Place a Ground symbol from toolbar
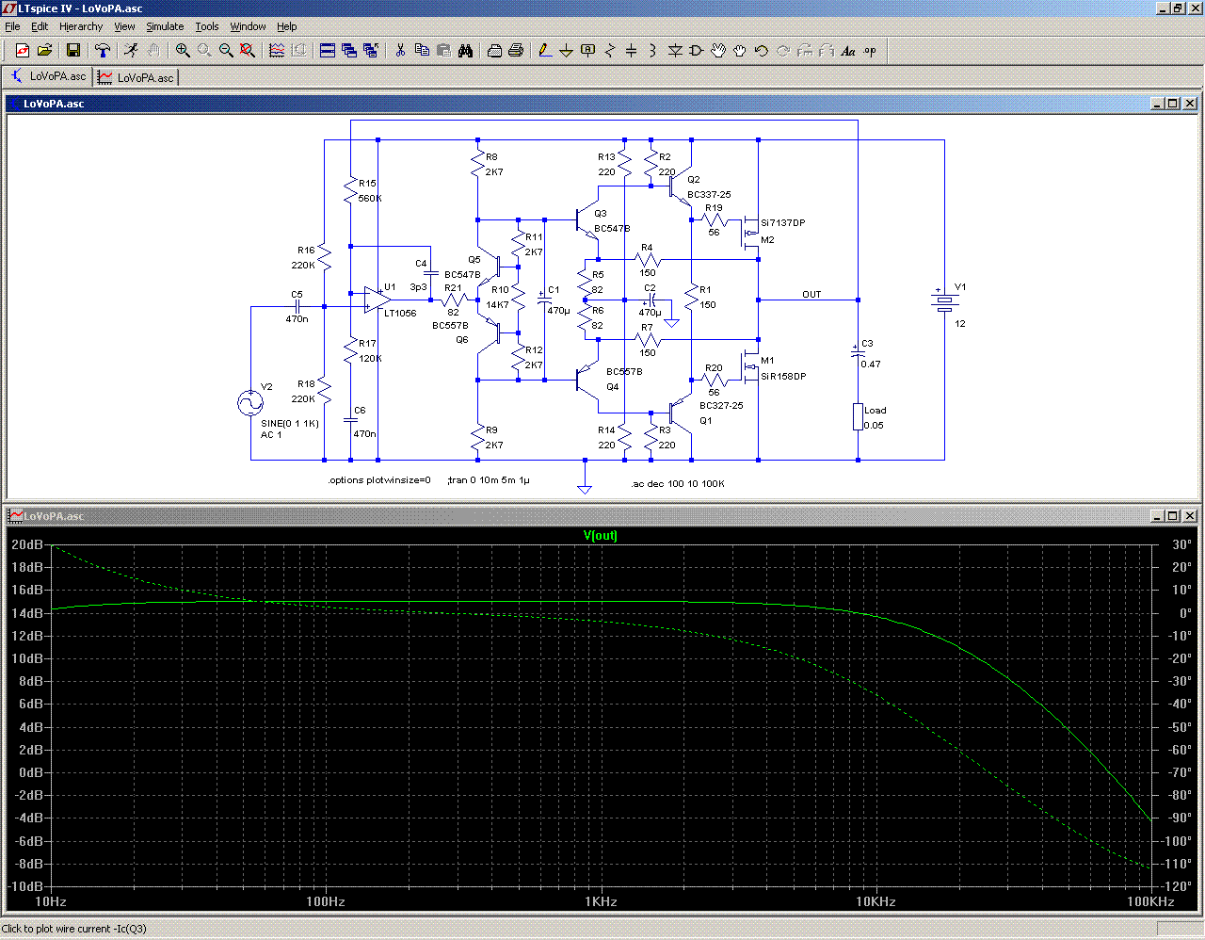The image size is (1205, 940). point(566,51)
